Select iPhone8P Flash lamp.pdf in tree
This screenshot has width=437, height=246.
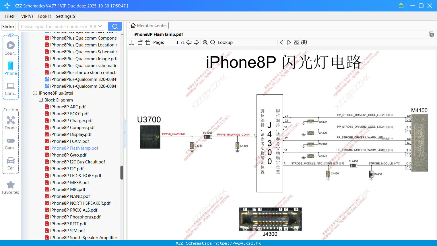click(x=74, y=148)
